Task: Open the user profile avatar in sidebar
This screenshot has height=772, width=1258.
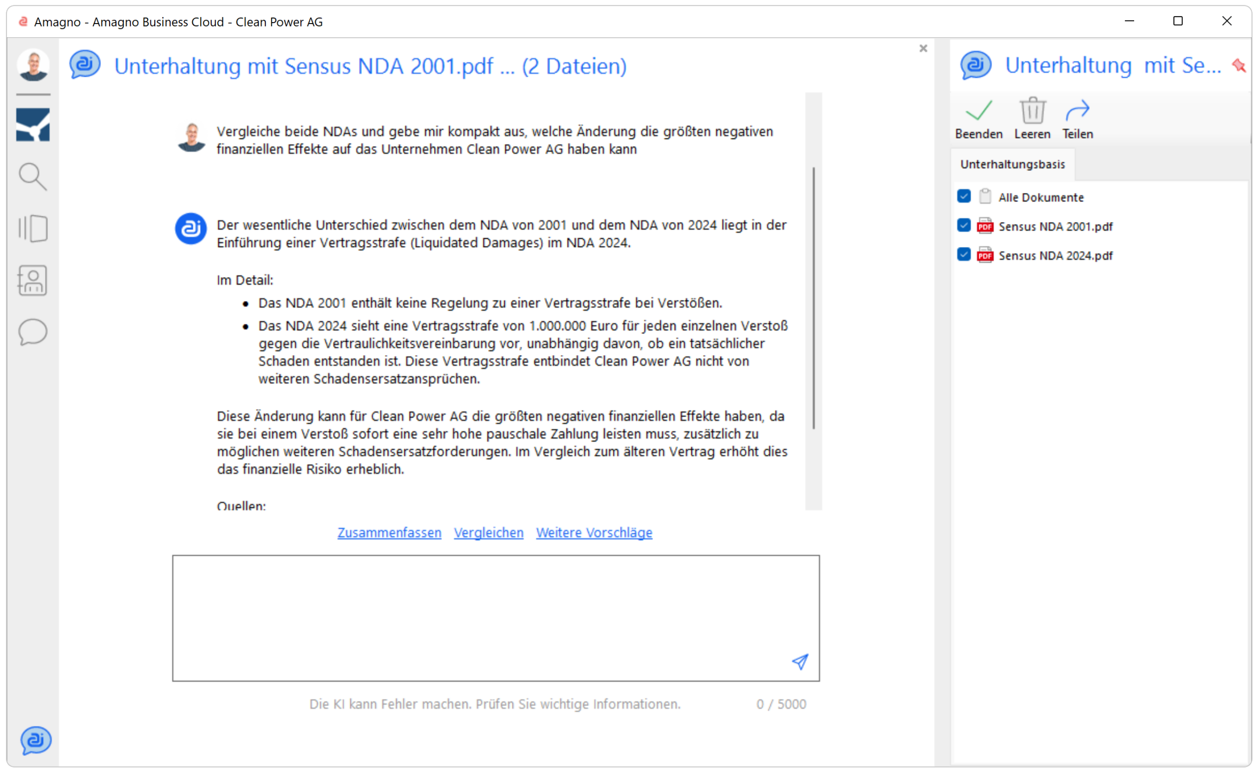Action: point(33,65)
